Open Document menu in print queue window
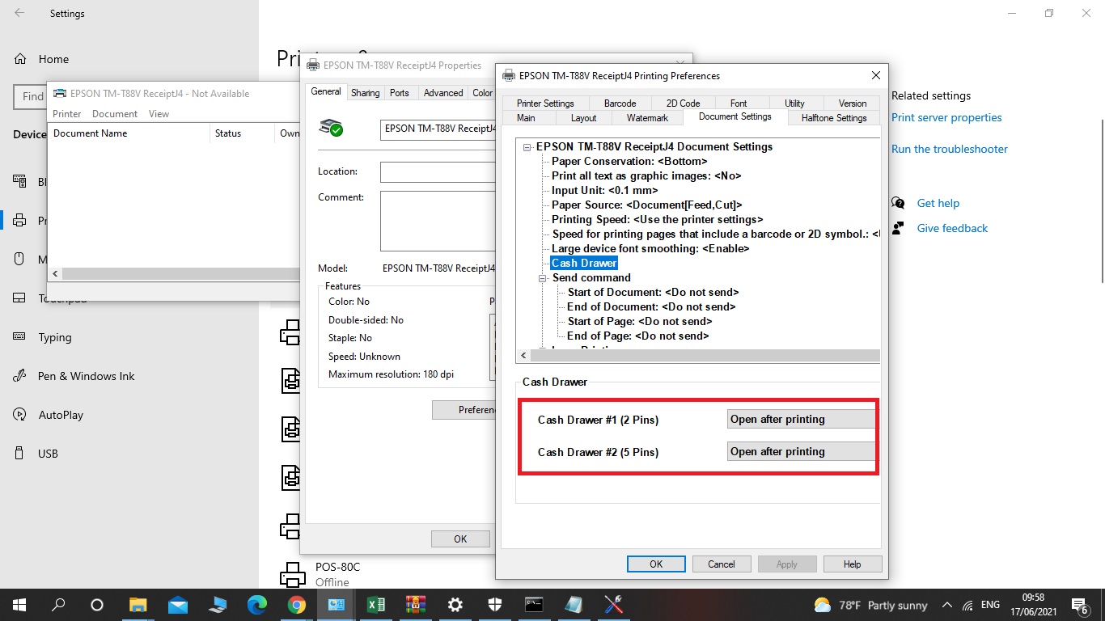This screenshot has height=621, width=1105. click(115, 114)
